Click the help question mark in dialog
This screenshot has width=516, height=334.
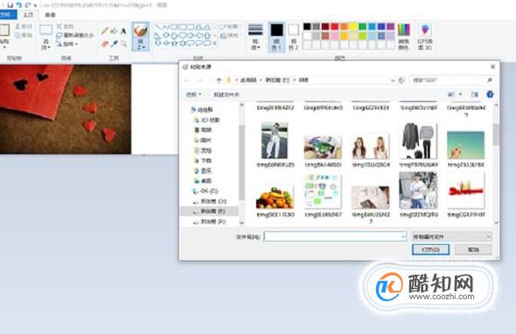pos(490,94)
